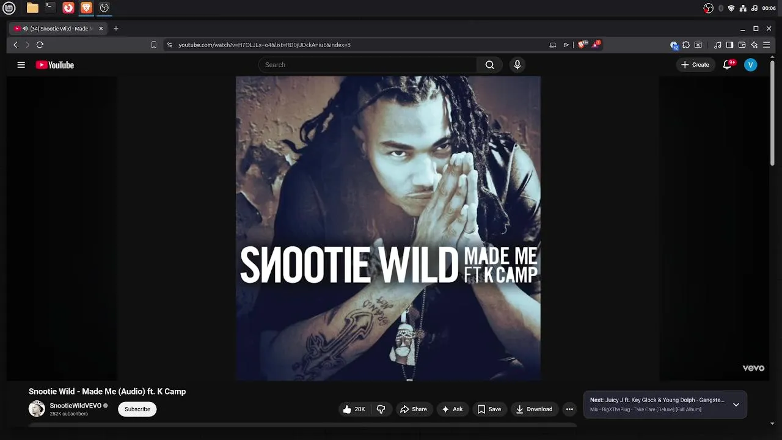Screen dimensions: 782x440
Task: Select the Snootie Wild - Made Me tab
Action: [x=58, y=28]
